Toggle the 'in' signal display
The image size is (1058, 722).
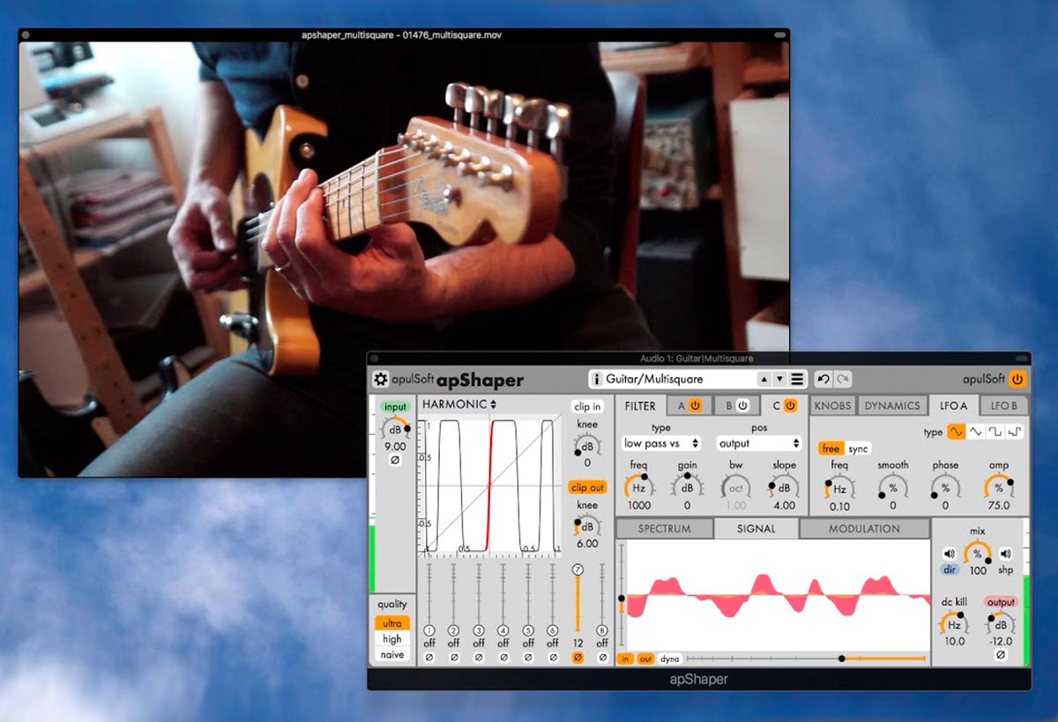pyautogui.click(x=625, y=659)
